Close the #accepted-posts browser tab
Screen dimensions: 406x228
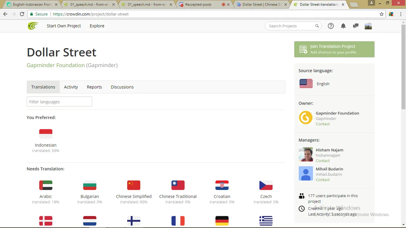[x=229, y=4]
